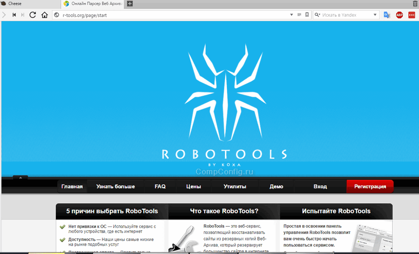419x254 pixels.
Task: Open the Утилиты menu item
Action: click(x=235, y=186)
